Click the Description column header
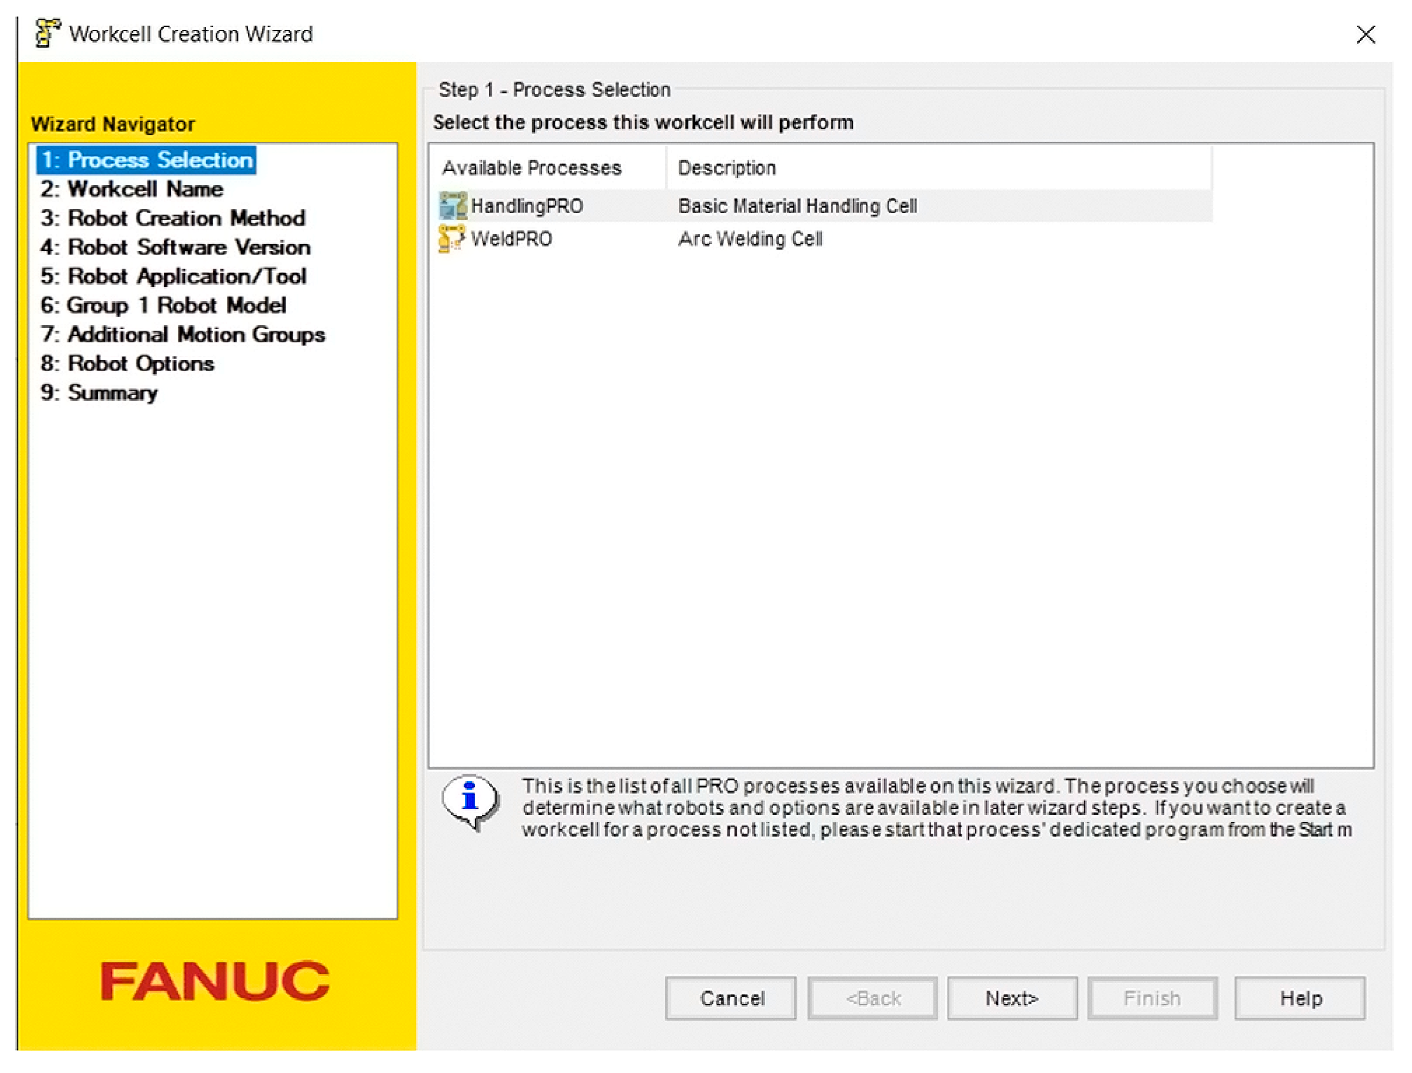 [x=726, y=168]
